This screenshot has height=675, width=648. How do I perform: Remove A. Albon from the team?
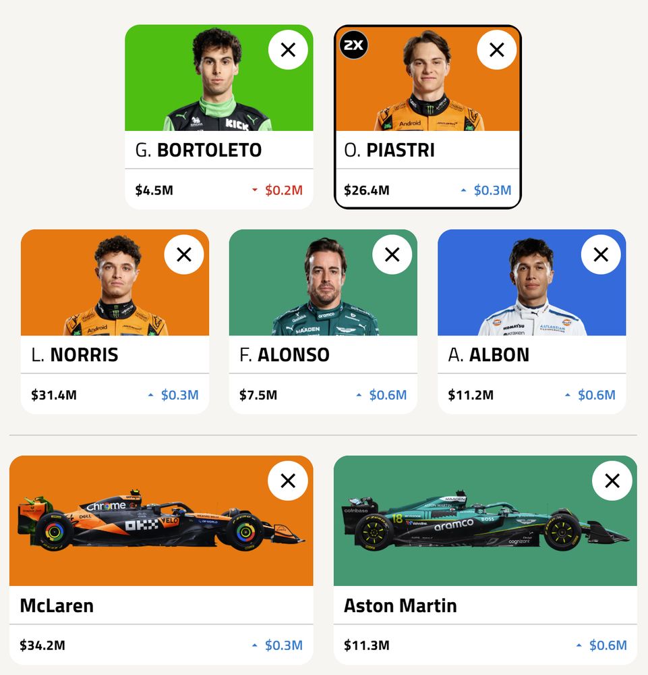[601, 254]
